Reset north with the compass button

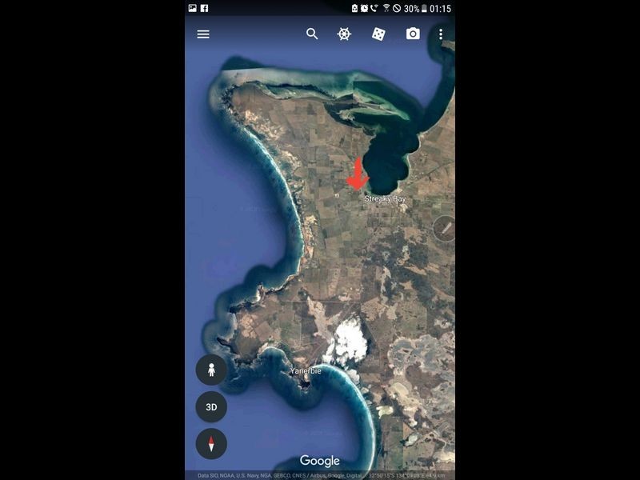211,444
